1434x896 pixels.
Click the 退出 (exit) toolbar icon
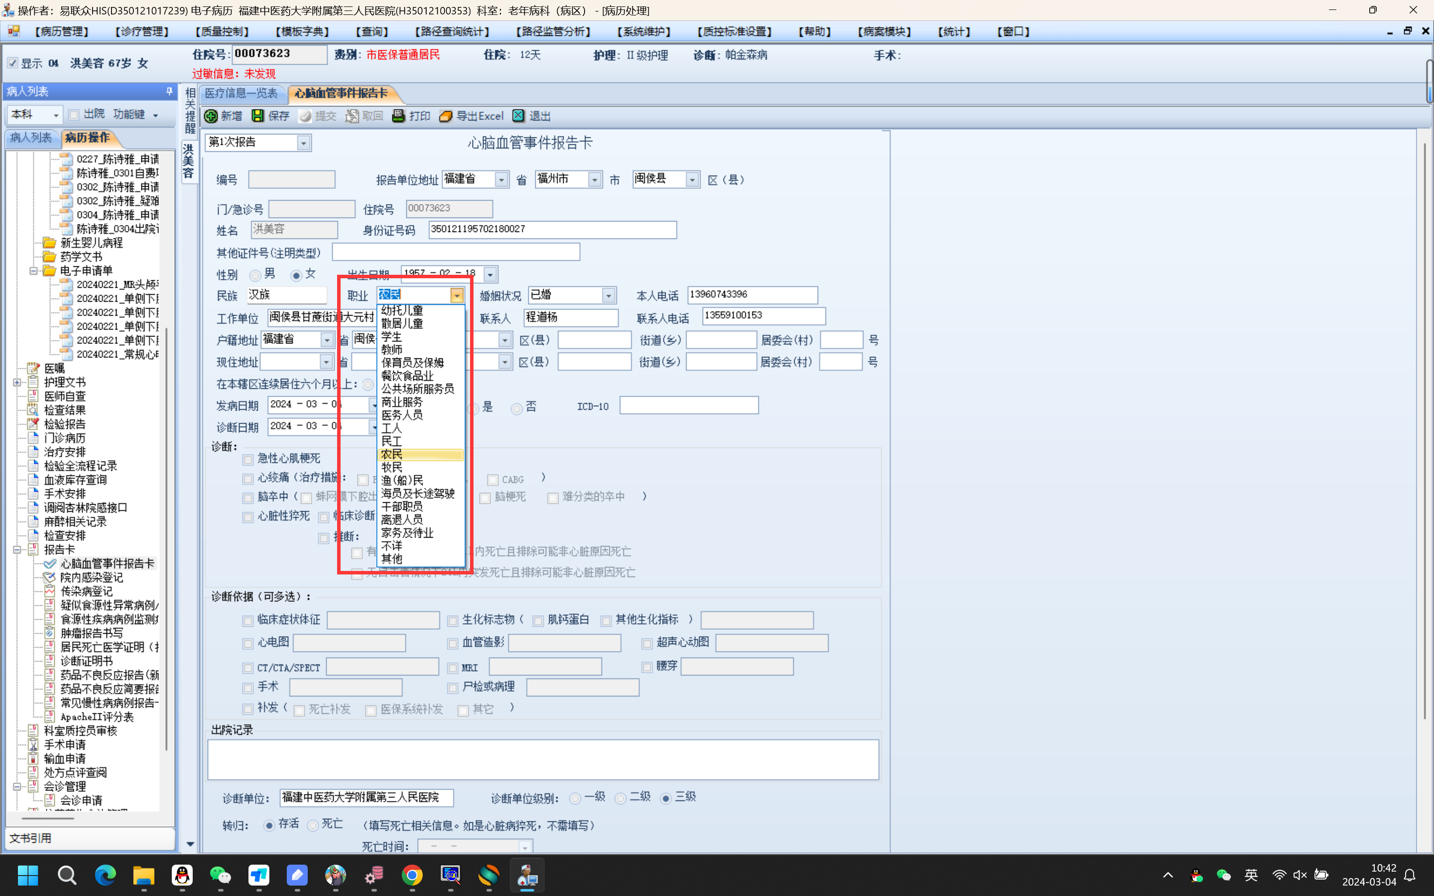coord(518,116)
